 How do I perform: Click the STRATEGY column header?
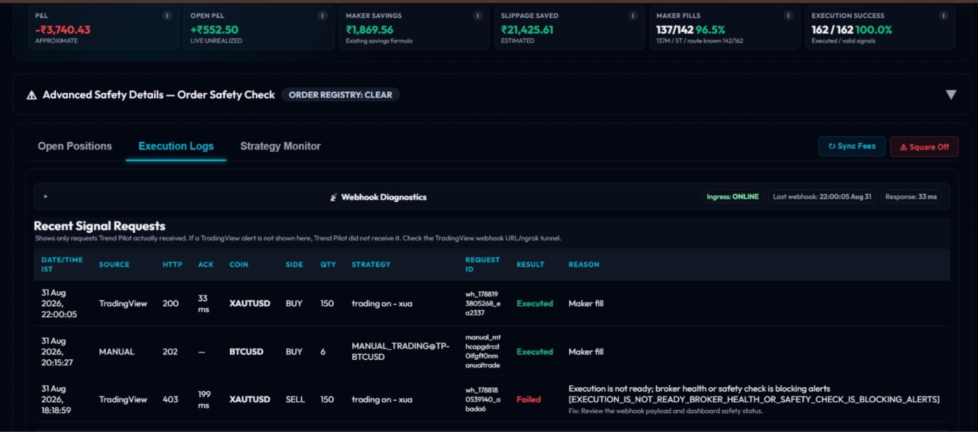click(371, 265)
